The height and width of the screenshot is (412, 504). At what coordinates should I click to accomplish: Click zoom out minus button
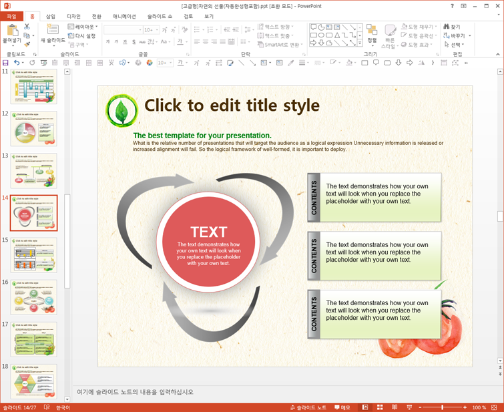[420, 407]
